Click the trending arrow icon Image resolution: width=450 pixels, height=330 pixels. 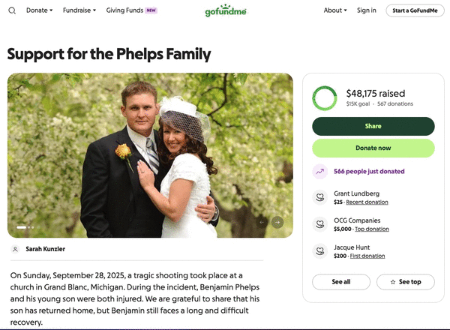pyautogui.click(x=320, y=172)
